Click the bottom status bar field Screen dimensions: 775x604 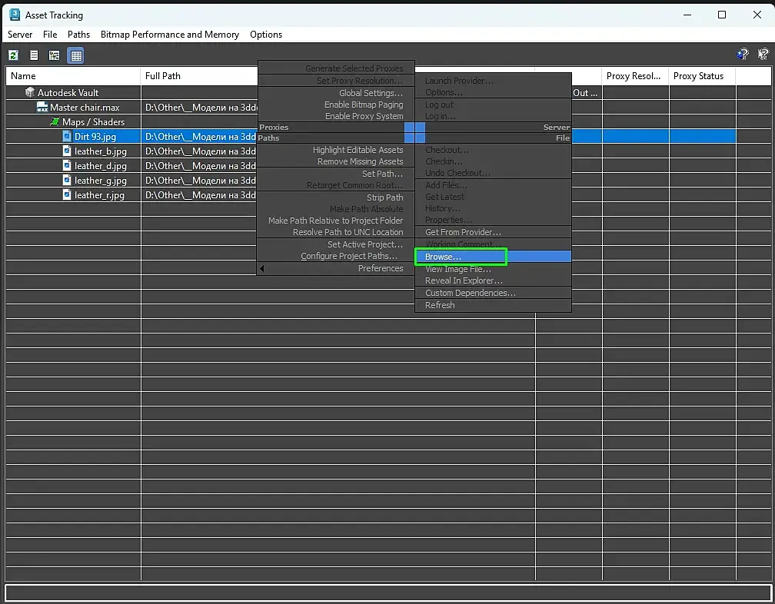coord(387,592)
